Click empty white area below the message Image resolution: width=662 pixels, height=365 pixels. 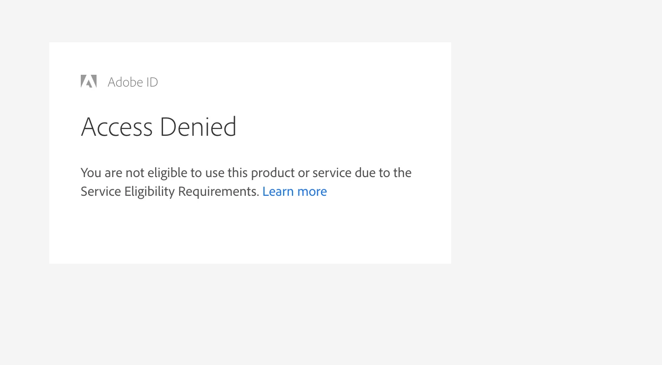point(250,231)
